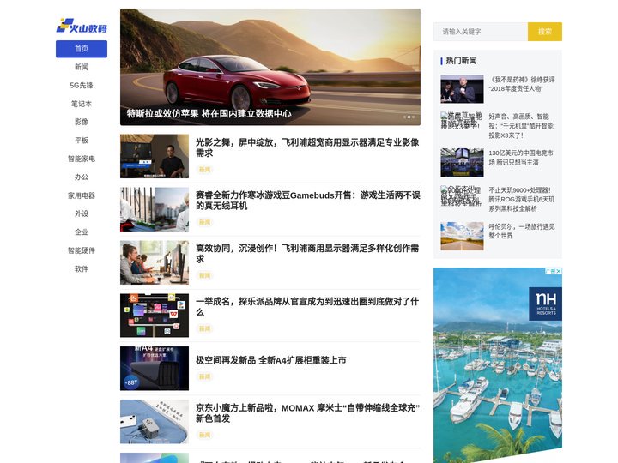The height and width of the screenshot is (463, 618).
Task: Click the yellow 搜索 button
Action: tap(545, 32)
